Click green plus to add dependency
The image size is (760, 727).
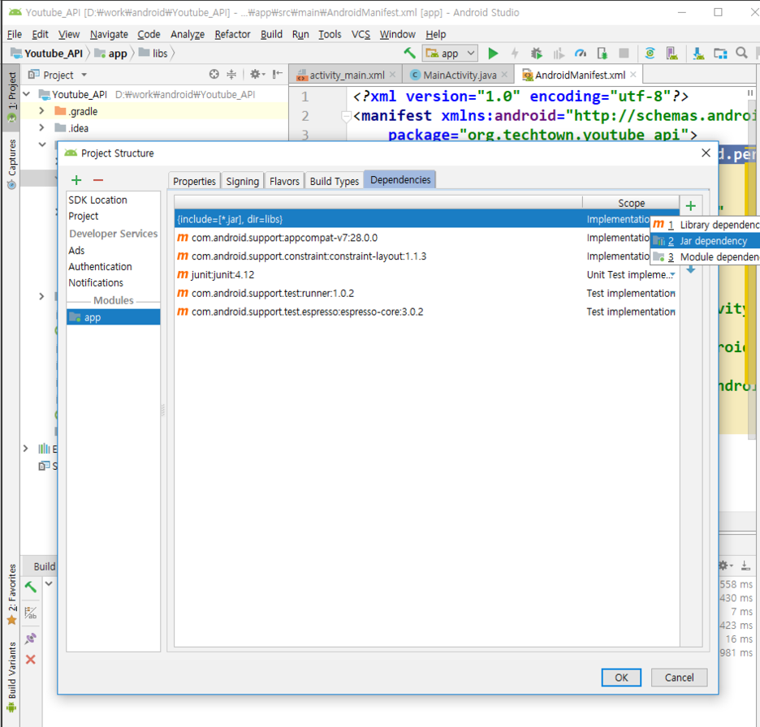[x=691, y=206]
